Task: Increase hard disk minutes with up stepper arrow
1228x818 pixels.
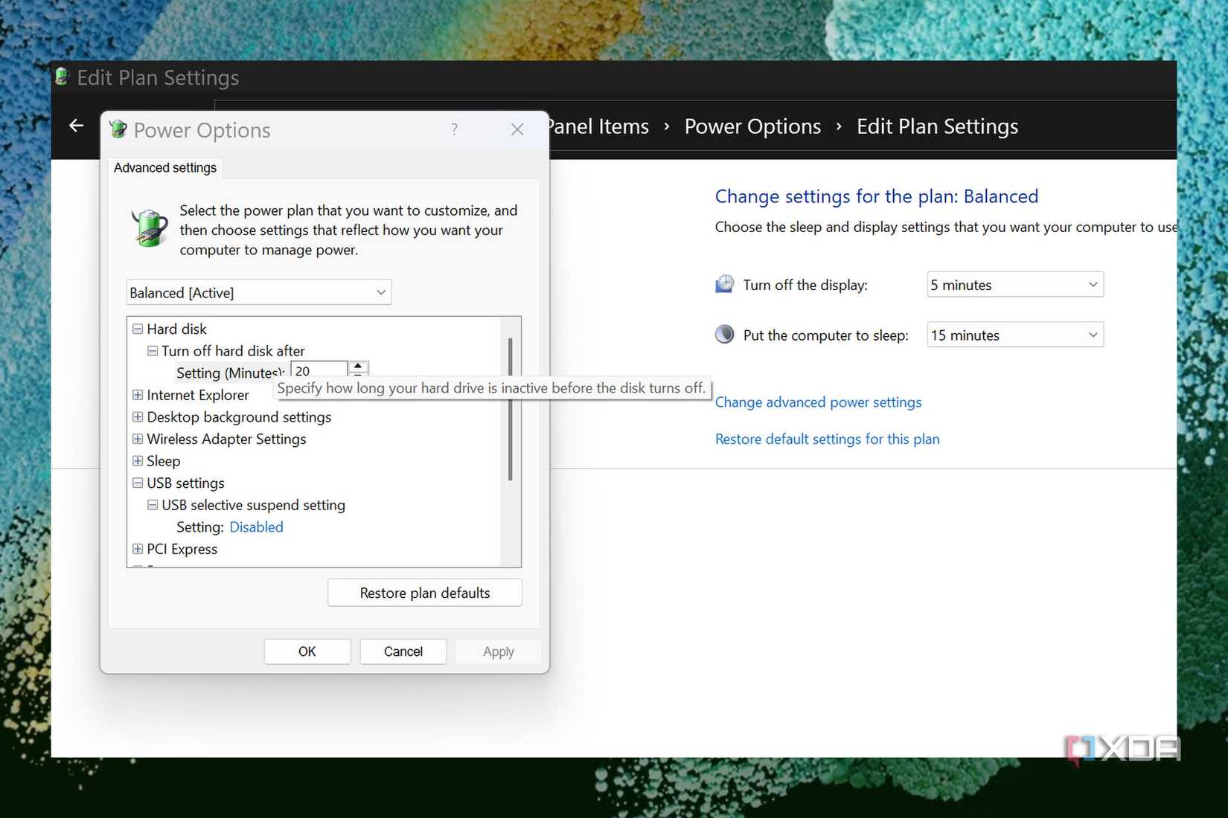Action: (358, 366)
